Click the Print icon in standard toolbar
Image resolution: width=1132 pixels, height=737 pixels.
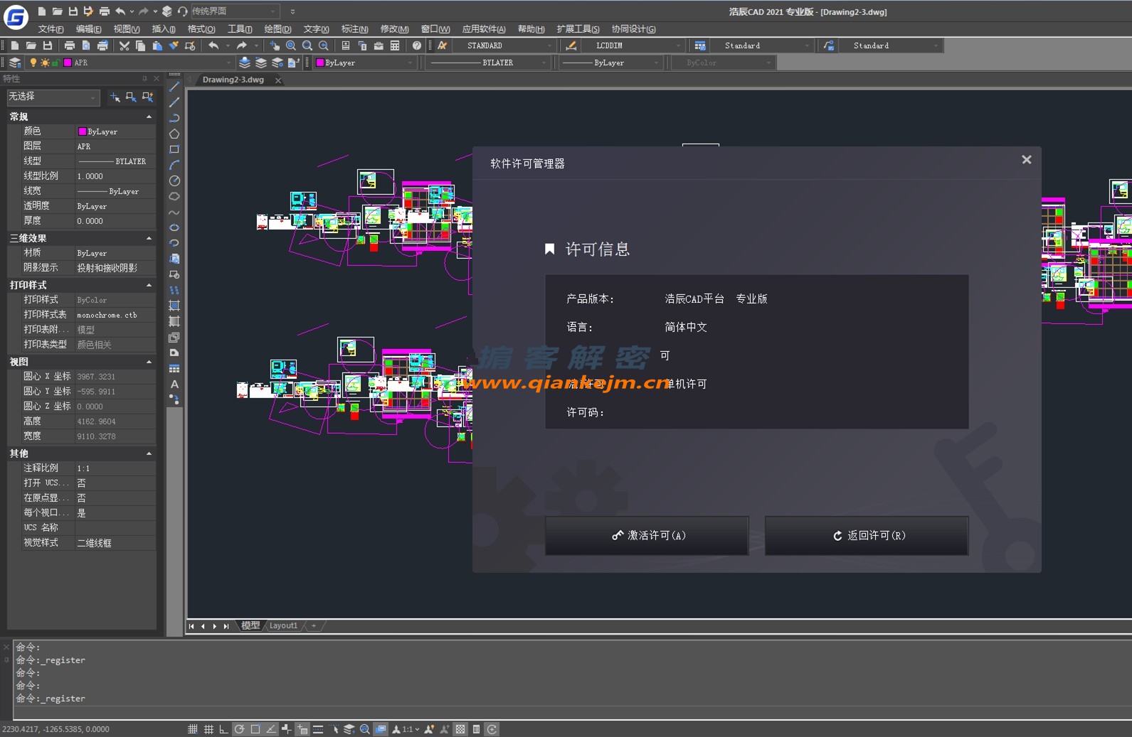click(70, 45)
